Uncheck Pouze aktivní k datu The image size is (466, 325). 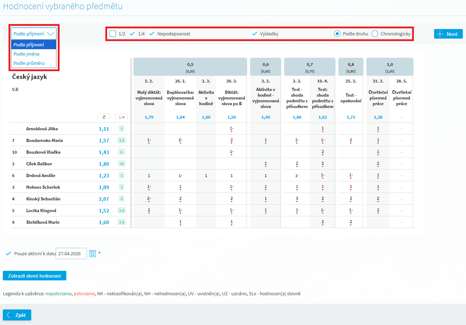pos(9,253)
